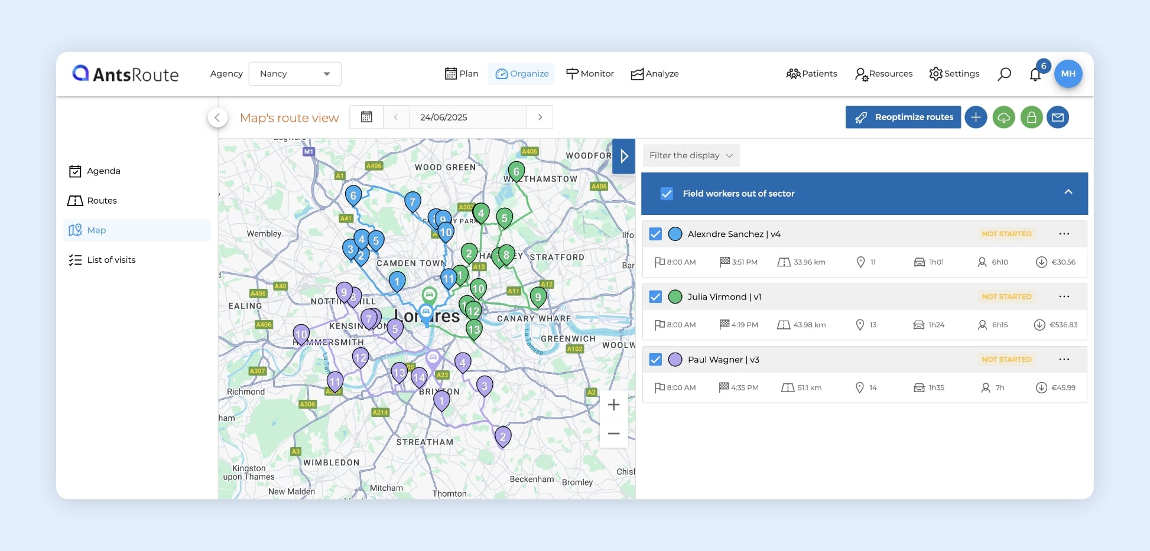Click the green lock action icon
The image size is (1150, 551).
point(1031,117)
